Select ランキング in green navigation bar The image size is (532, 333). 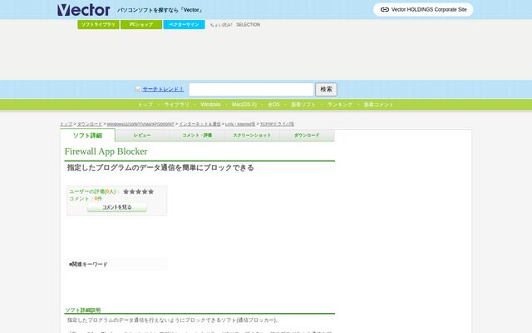[340, 104]
